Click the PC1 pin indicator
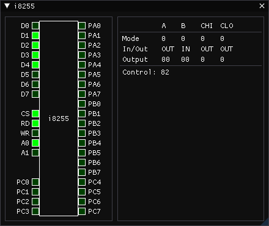 coord(35,192)
